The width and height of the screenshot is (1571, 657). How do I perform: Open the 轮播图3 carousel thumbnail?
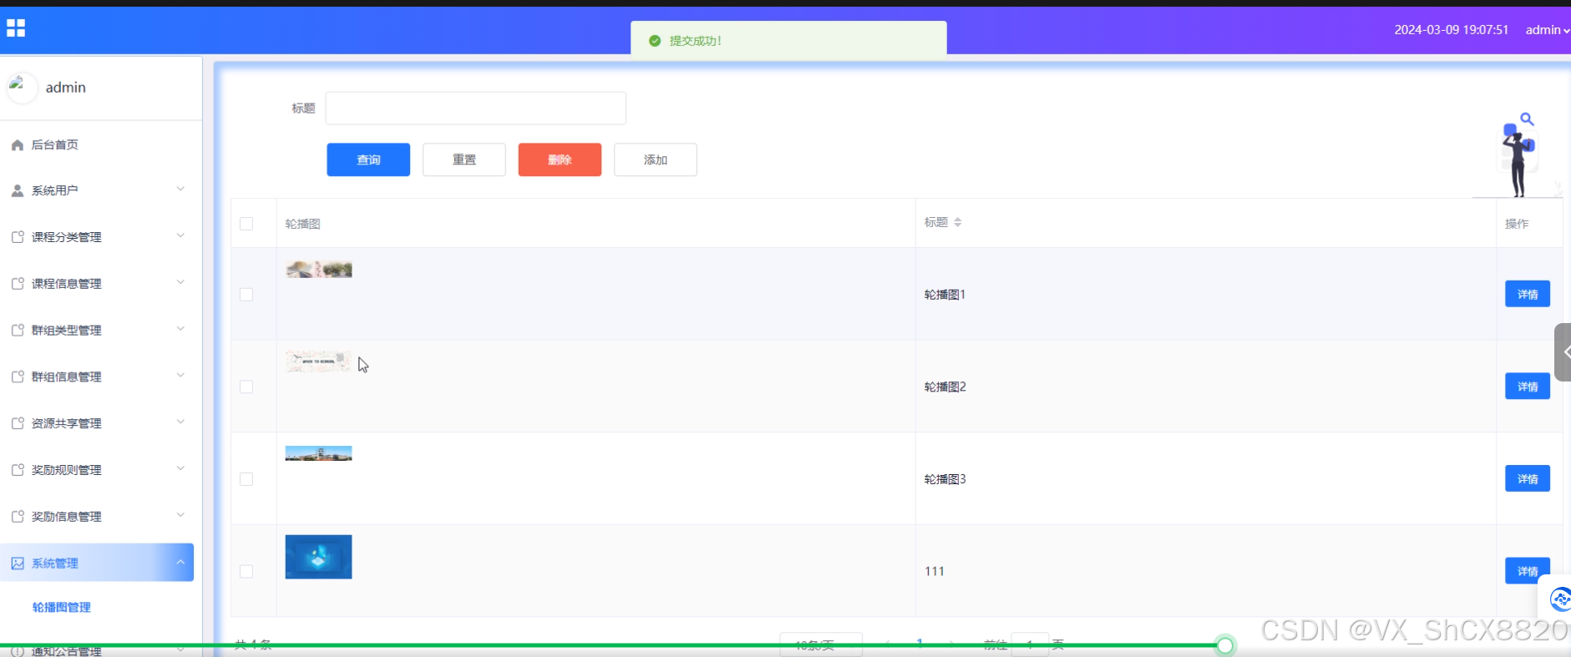[x=318, y=453]
